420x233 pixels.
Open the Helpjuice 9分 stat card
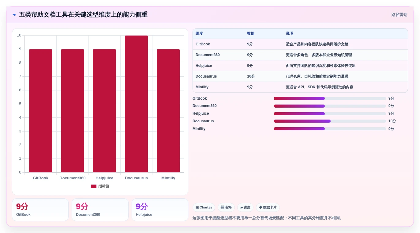click(160, 210)
